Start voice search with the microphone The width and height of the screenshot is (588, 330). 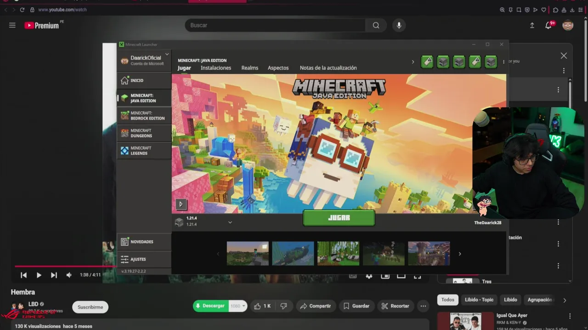tap(399, 25)
